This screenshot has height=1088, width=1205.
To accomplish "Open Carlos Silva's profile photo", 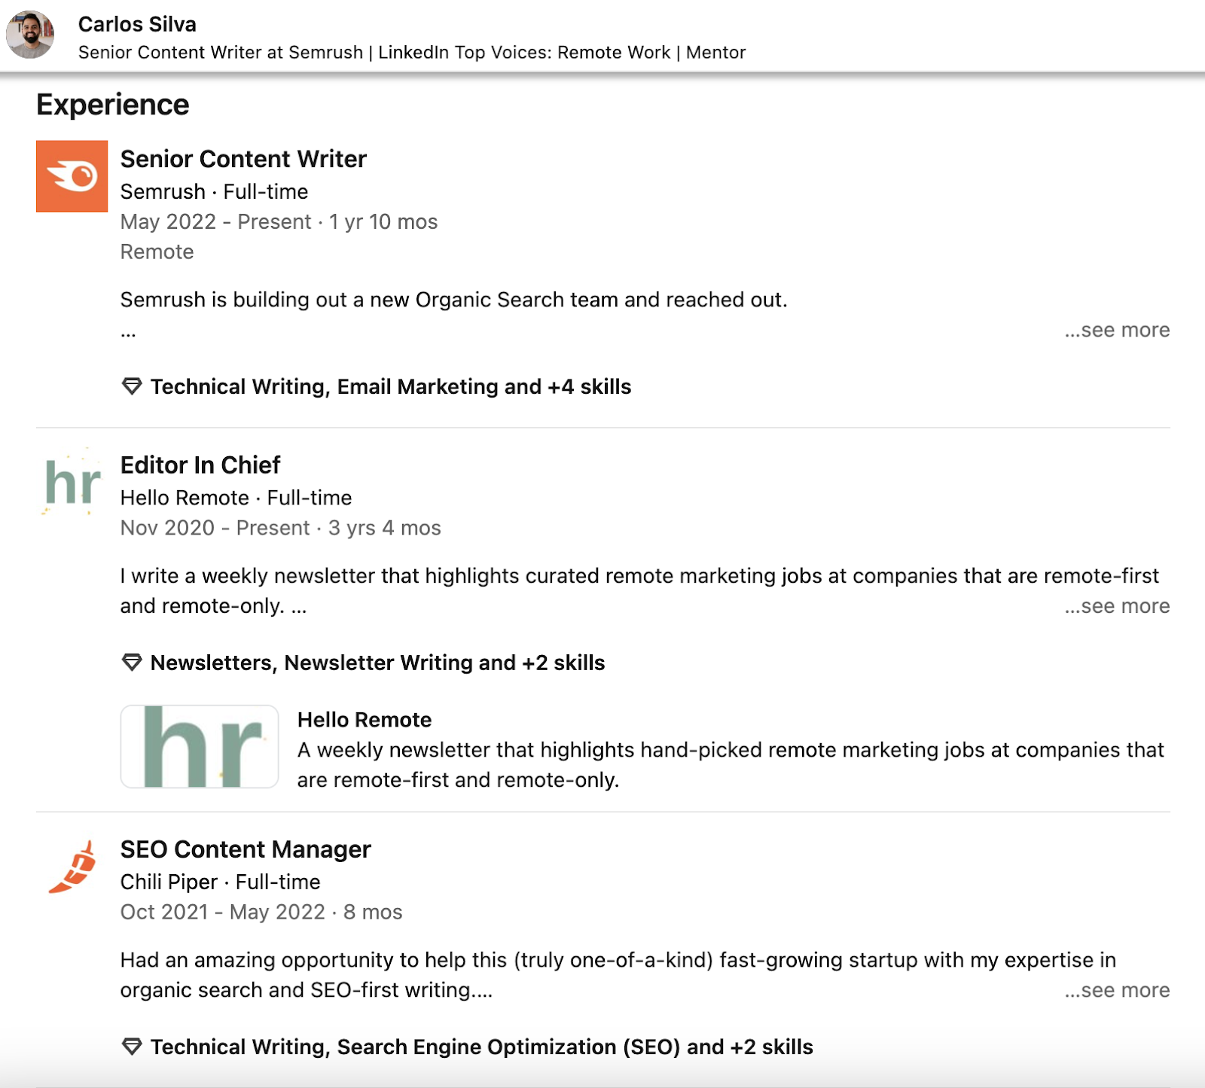I will tap(30, 35).
